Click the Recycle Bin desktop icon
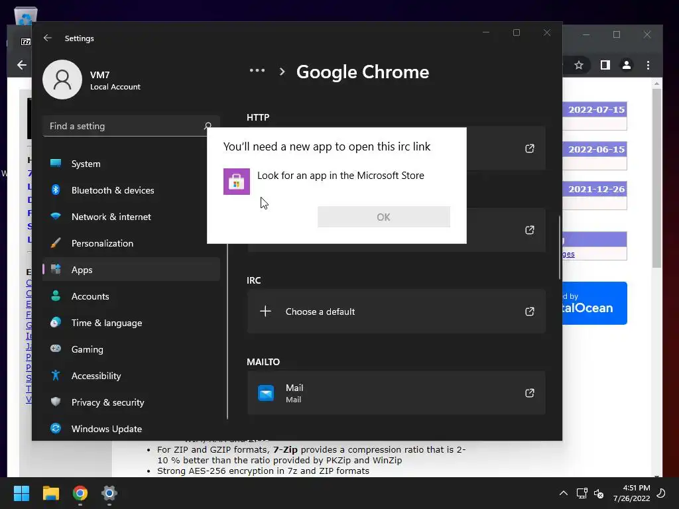 pyautogui.click(x=26, y=17)
